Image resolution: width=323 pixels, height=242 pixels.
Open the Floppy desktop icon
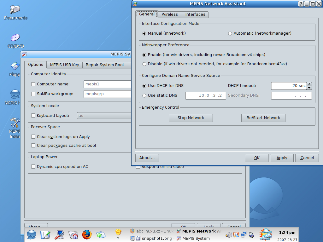15,66
